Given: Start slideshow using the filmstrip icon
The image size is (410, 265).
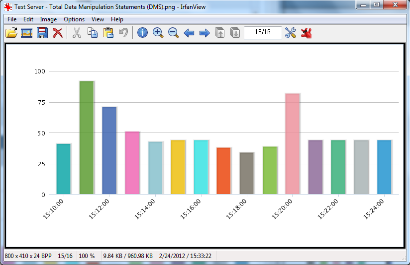Looking at the screenshot, I should [x=27, y=33].
